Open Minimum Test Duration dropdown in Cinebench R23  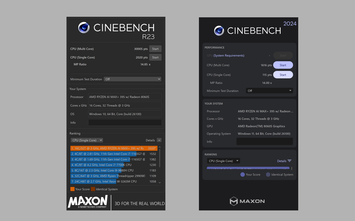133,79
